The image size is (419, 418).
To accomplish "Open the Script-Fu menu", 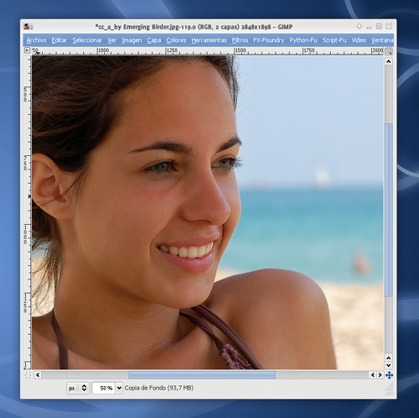I will point(334,40).
